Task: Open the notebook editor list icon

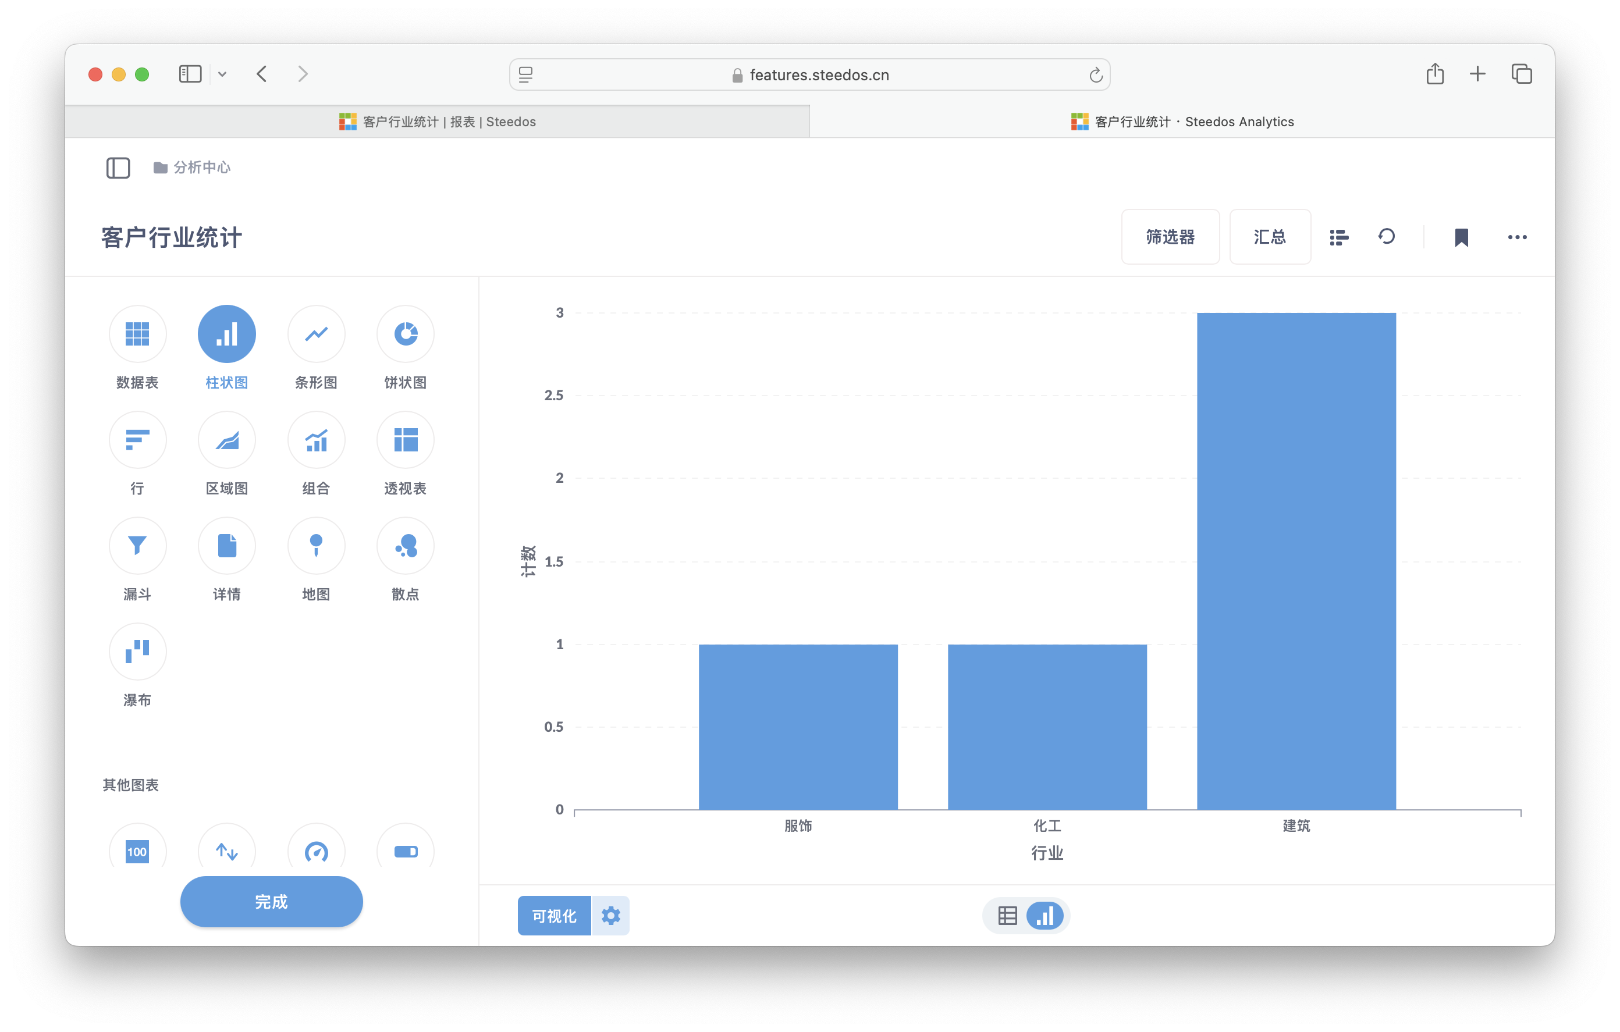Action: coord(1339,237)
